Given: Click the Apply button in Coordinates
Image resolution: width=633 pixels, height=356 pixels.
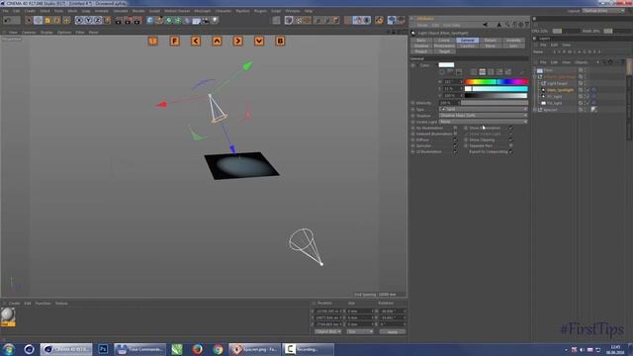Looking at the screenshot, I should [393, 332].
